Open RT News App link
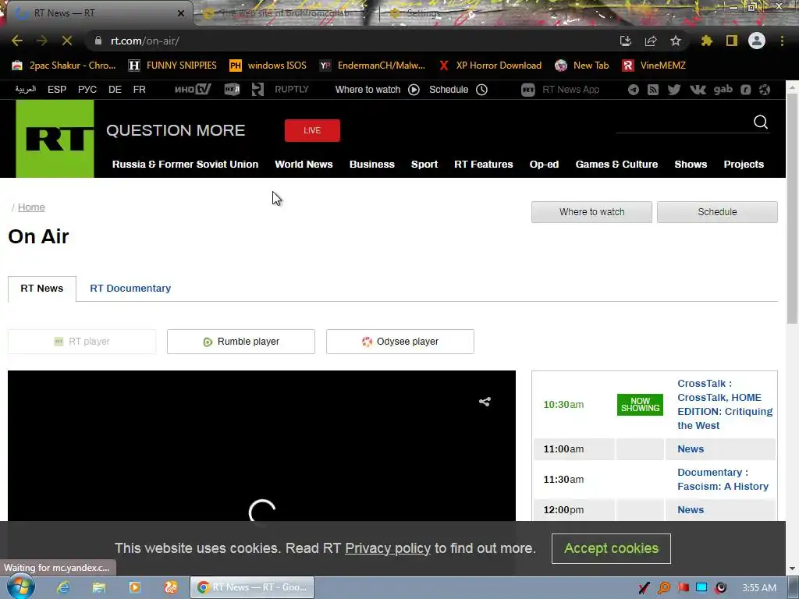The height and width of the screenshot is (599, 799). tap(560, 90)
